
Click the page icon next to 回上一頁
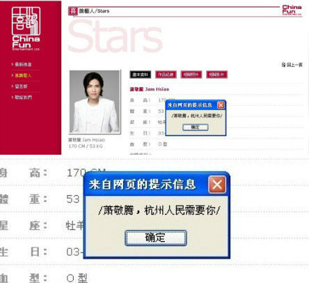pyautogui.click(x=283, y=65)
